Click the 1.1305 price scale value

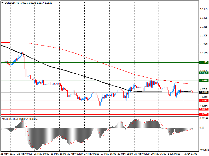click(204, 36)
